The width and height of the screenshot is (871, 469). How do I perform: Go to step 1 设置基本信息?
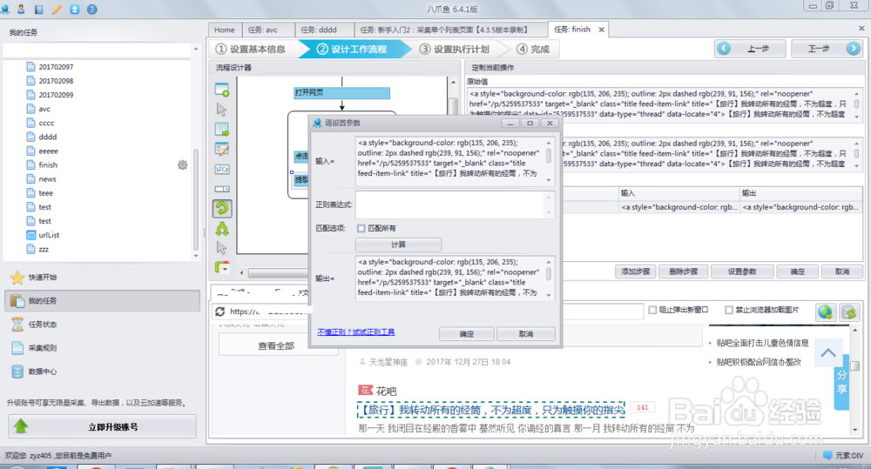point(251,49)
